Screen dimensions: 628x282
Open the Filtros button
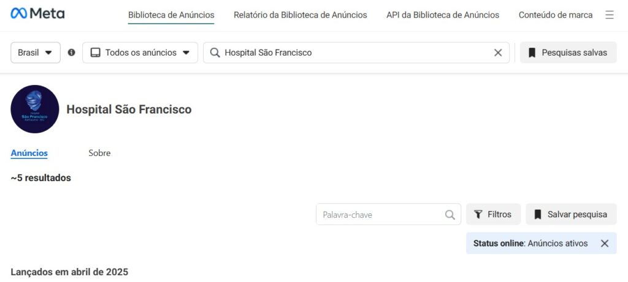coord(494,215)
